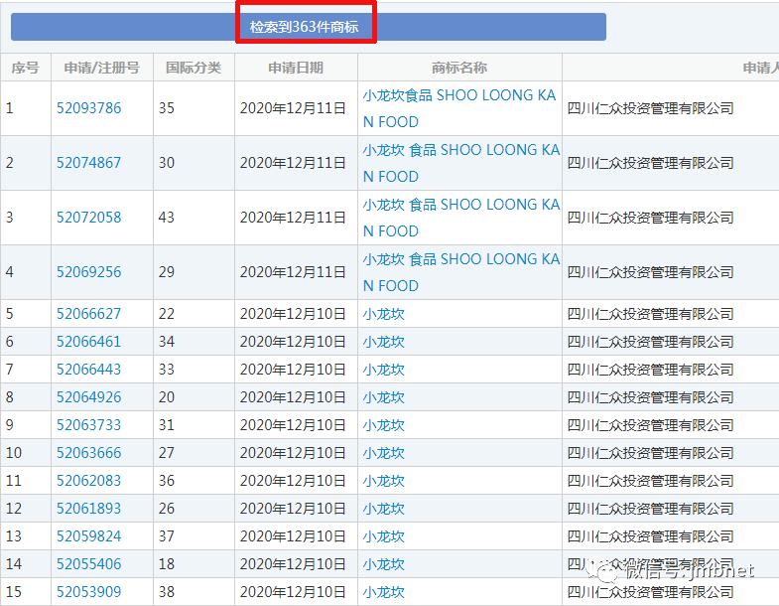Click applicant 四川仁众投资管理有限公司 in row 15
779x606 pixels.
(650, 593)
